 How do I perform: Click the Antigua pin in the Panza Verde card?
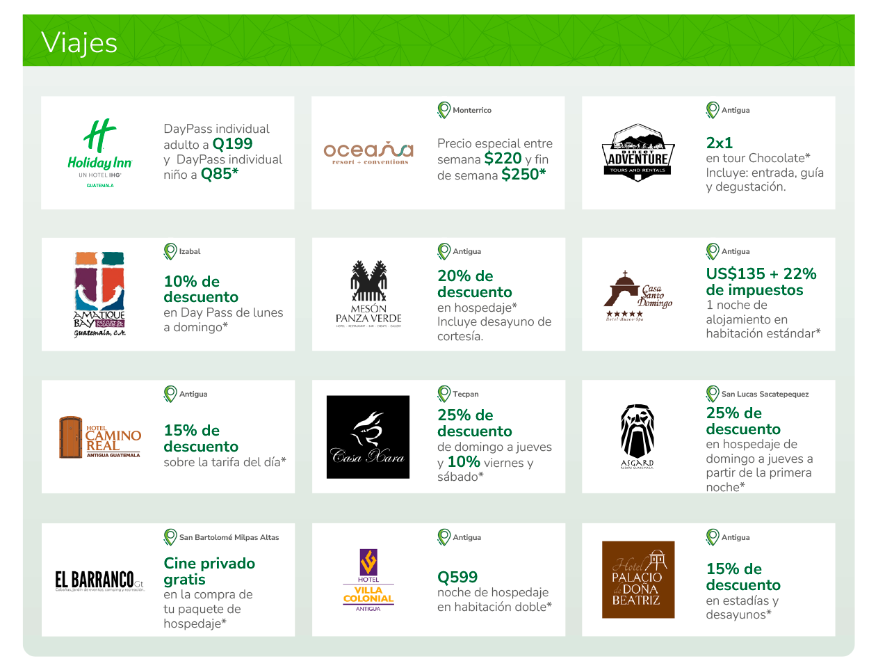click(444, 251)
